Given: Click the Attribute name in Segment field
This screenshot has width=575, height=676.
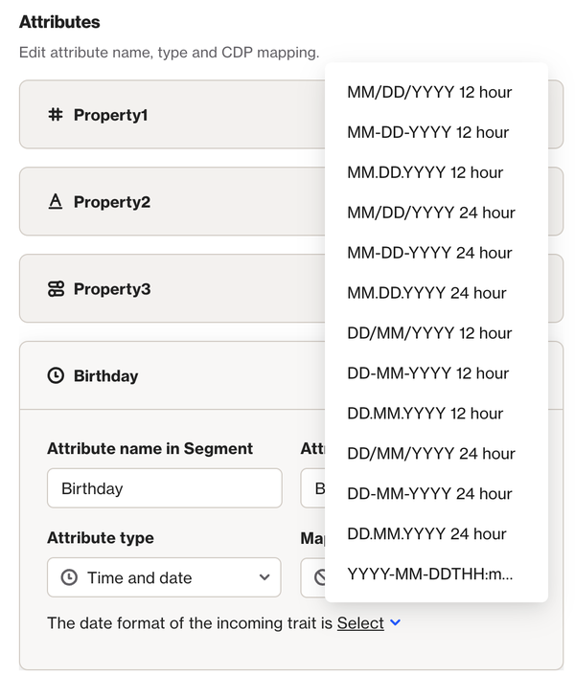Looking at the screenshot, I should tap(164, 488).
